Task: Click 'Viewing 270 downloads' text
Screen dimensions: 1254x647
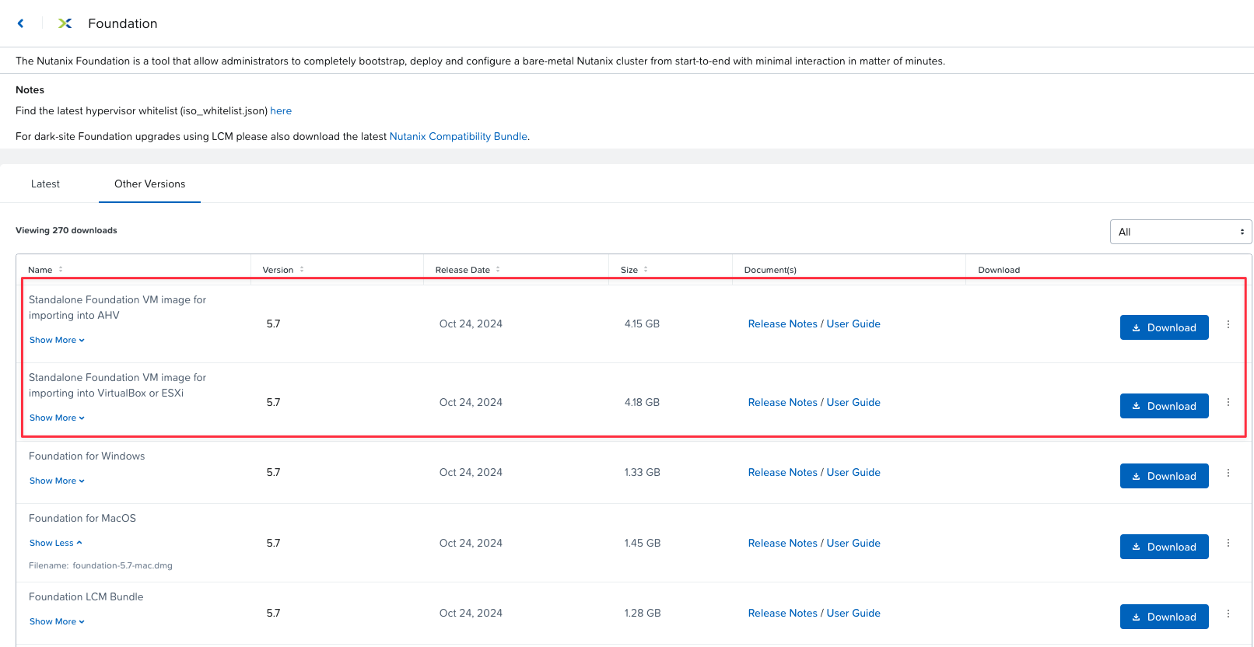Action: point(66,230)
